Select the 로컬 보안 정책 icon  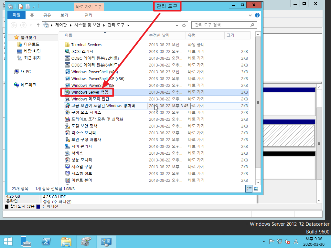pyautogui.click(x=67, y=126)
